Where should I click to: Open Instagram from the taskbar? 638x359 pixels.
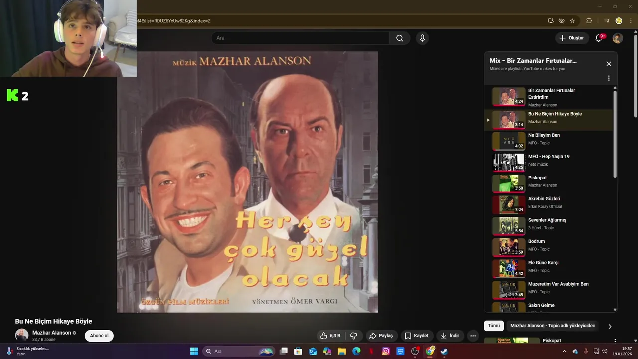(x=386, y=351)
